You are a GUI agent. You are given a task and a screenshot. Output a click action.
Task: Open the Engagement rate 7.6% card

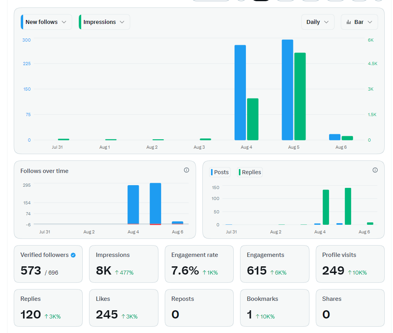(199, 264)
